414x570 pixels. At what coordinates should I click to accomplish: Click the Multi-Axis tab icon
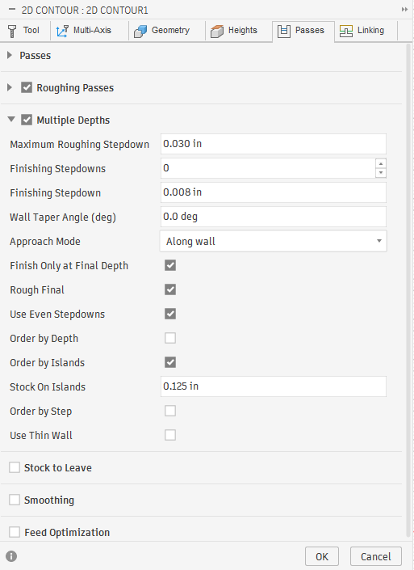(62, 31)
